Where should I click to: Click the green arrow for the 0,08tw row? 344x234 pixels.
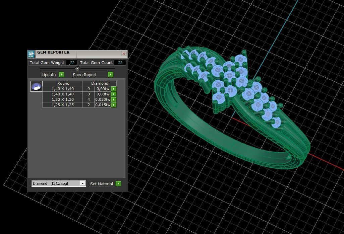click(x=114, y=94)
